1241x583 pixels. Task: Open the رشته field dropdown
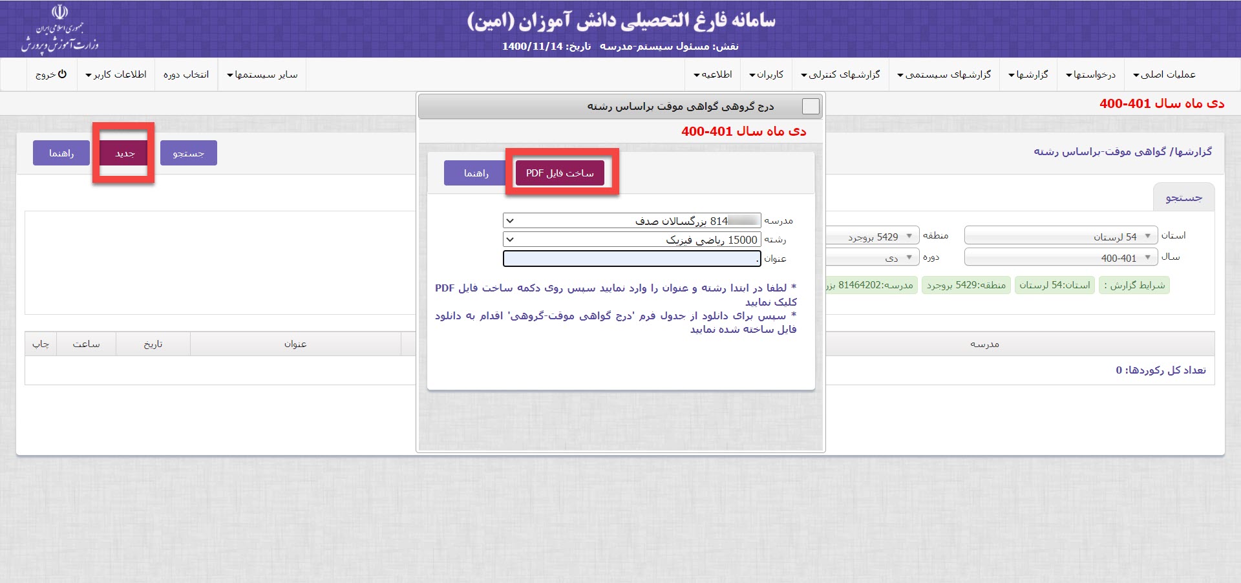coord(631,240)
